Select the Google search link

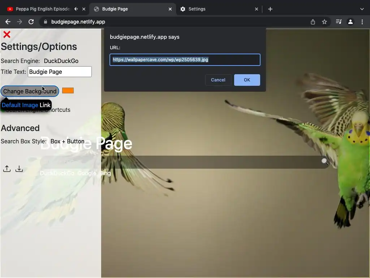[x=87, y=173]
